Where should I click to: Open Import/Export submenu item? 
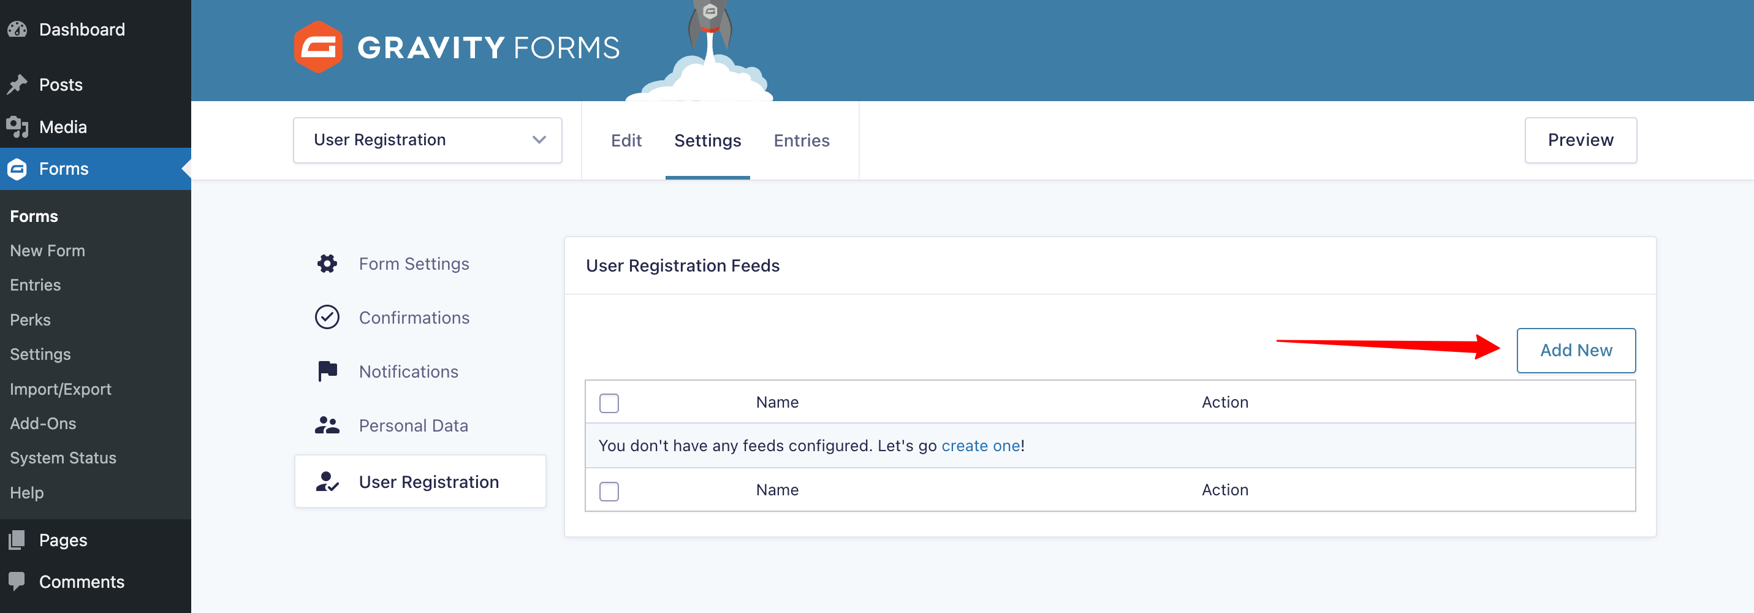click(61, 389)
